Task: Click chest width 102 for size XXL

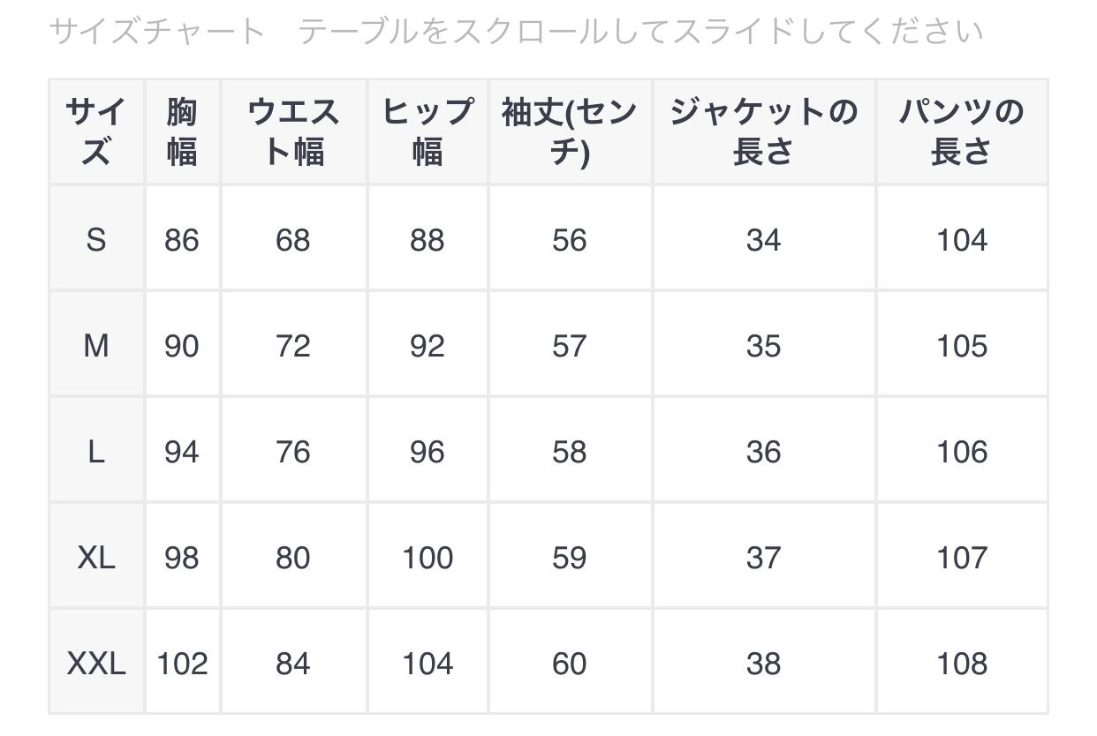Action: click(182, 664)
